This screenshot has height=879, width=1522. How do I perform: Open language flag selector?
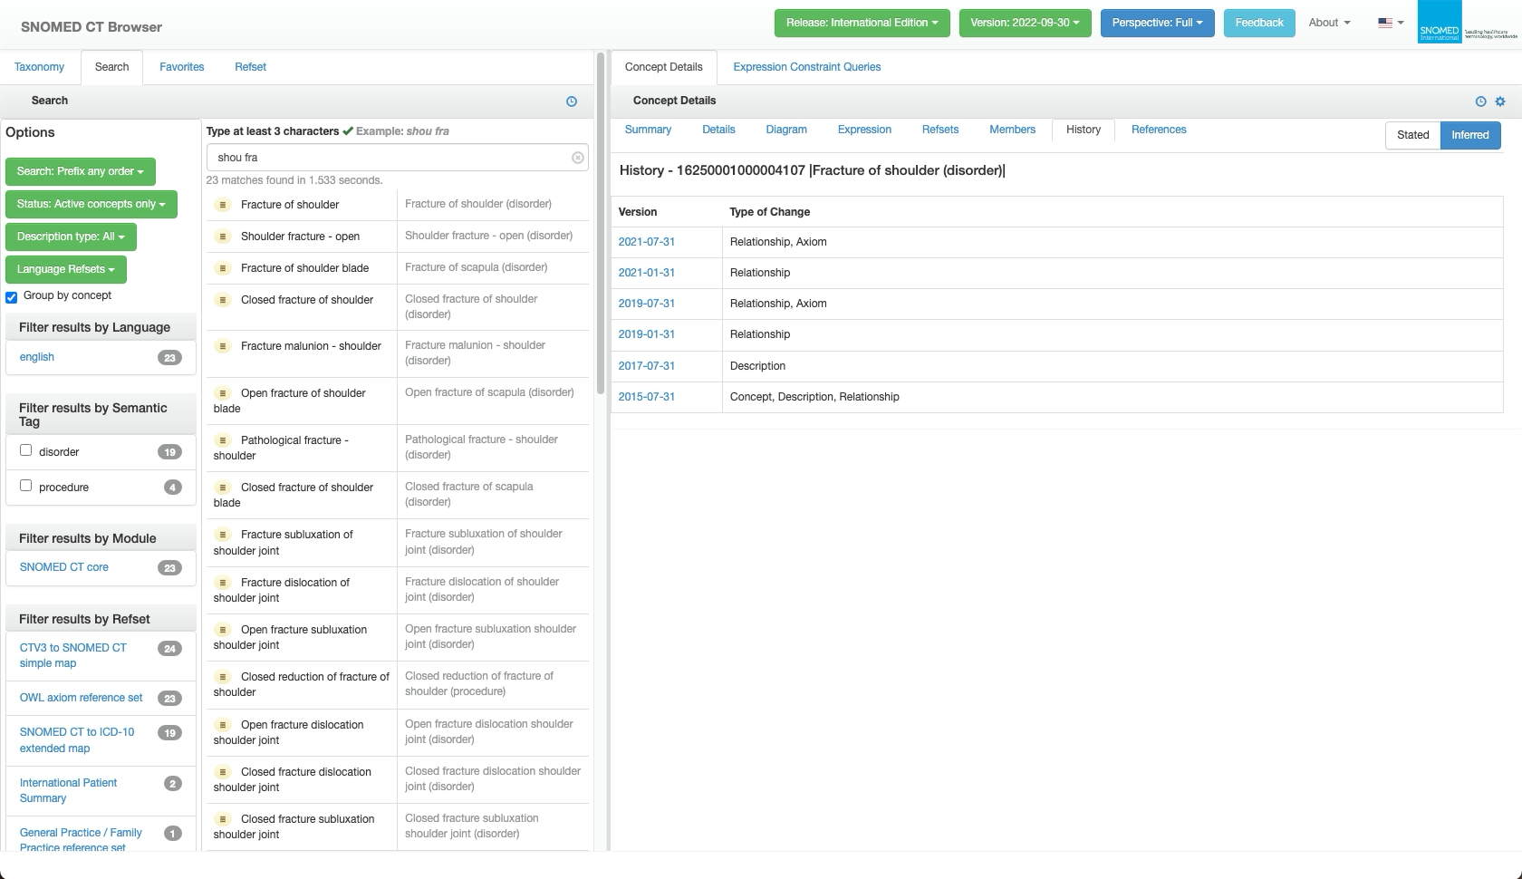1391,23
